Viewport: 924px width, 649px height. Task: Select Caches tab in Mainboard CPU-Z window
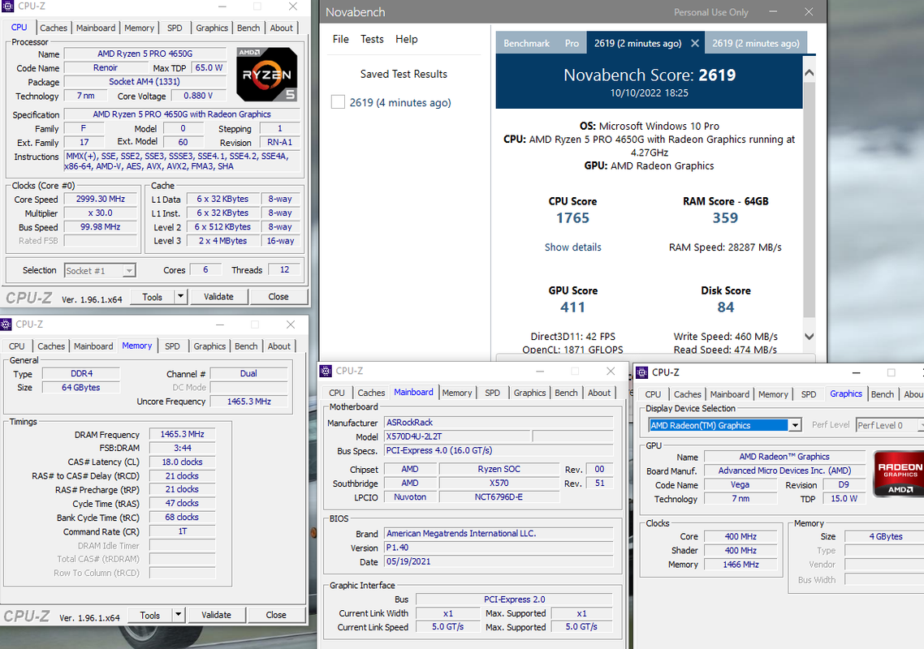[371, 393]
